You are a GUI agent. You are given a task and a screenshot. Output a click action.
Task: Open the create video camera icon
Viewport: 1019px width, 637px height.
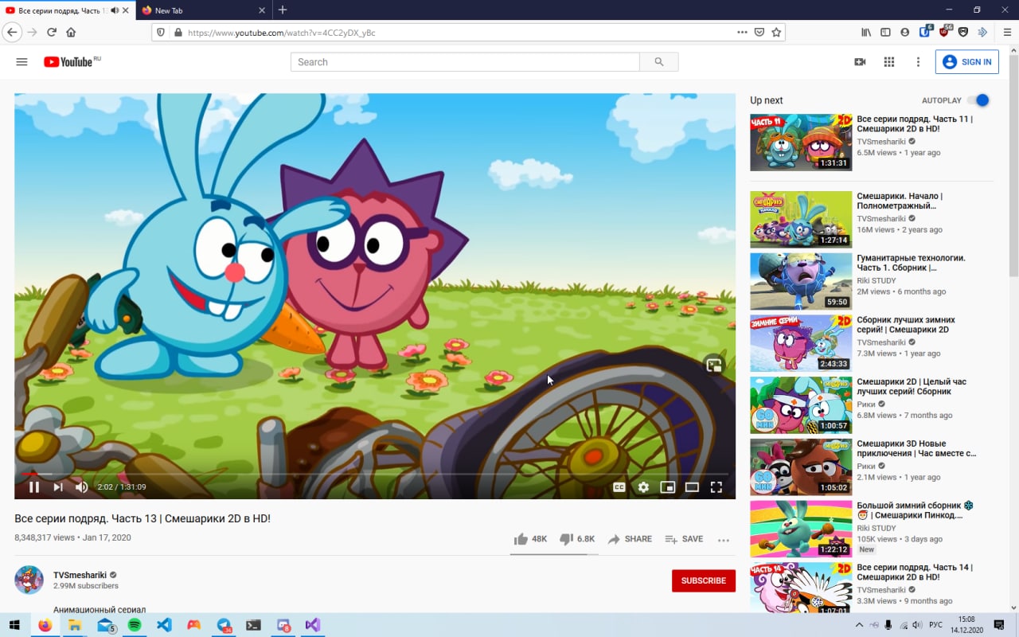[860, 62]
